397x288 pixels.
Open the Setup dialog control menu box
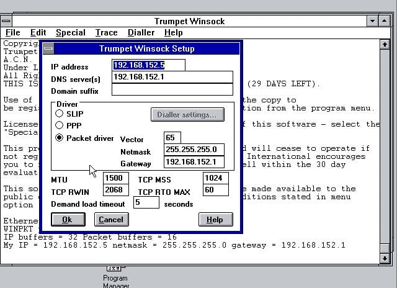coord(48,48)
